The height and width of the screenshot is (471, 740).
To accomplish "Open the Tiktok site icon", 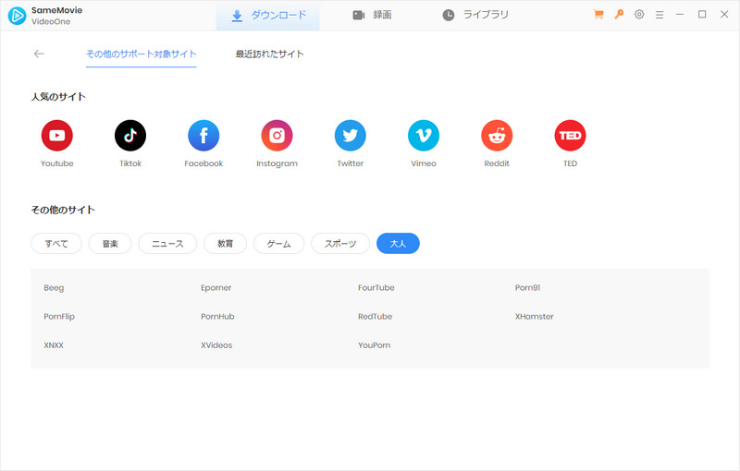I will pos(130,136).
